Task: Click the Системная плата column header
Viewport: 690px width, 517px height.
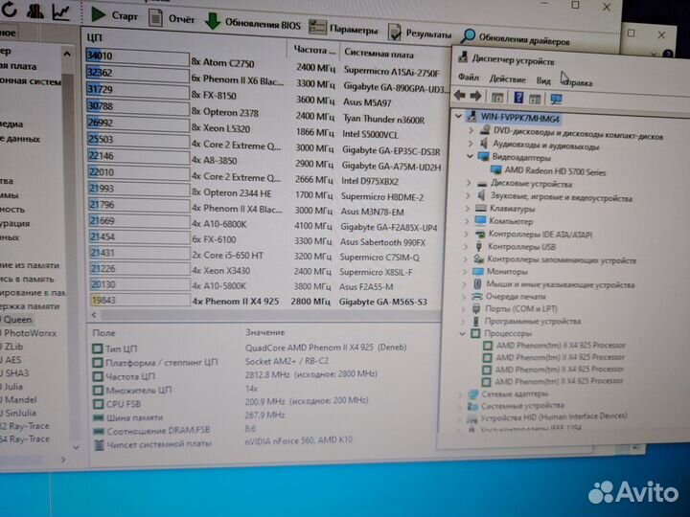Action: pos(379,52)
